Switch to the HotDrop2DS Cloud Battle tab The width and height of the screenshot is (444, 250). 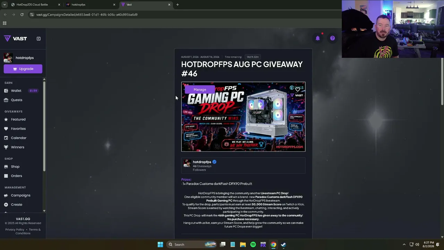click(34, 5)
